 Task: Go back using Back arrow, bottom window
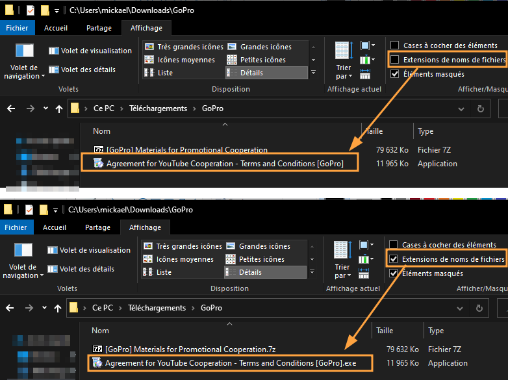click(x=10, y=308)
